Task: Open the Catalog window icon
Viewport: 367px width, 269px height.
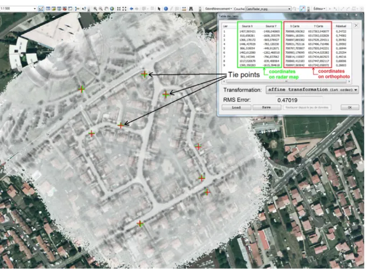Action: 54,9
